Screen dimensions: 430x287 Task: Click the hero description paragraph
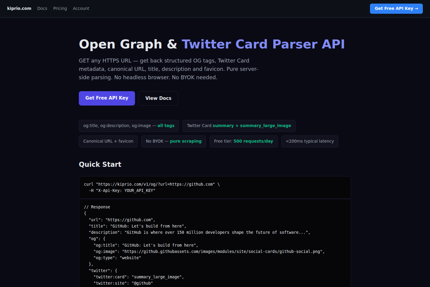click(168, 69)
